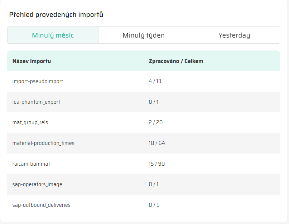Click the 4 / 13 processed count

[155, 81]
